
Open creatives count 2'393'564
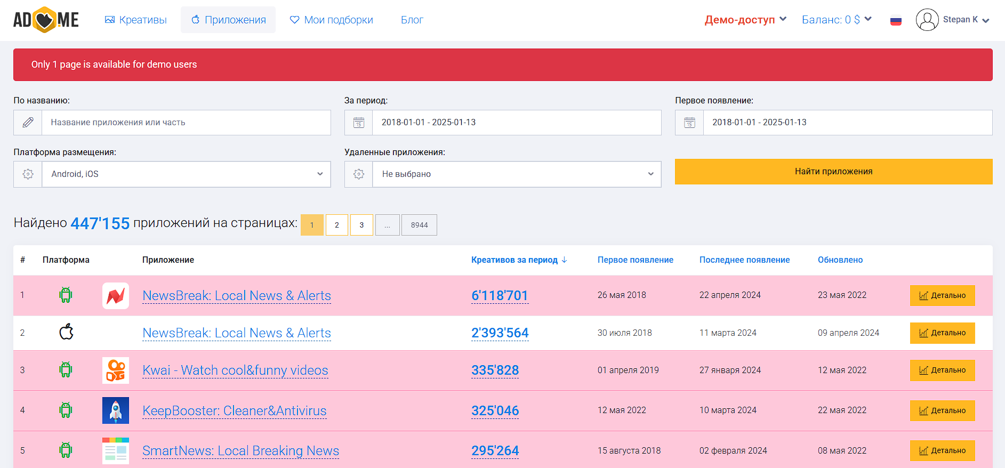(500, 333)
